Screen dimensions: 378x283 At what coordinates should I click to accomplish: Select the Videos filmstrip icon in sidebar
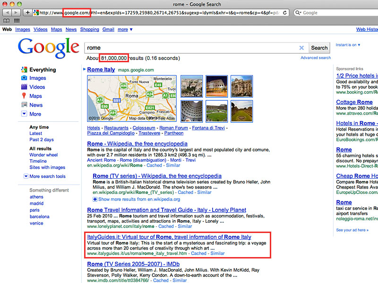tap(24, 87)
